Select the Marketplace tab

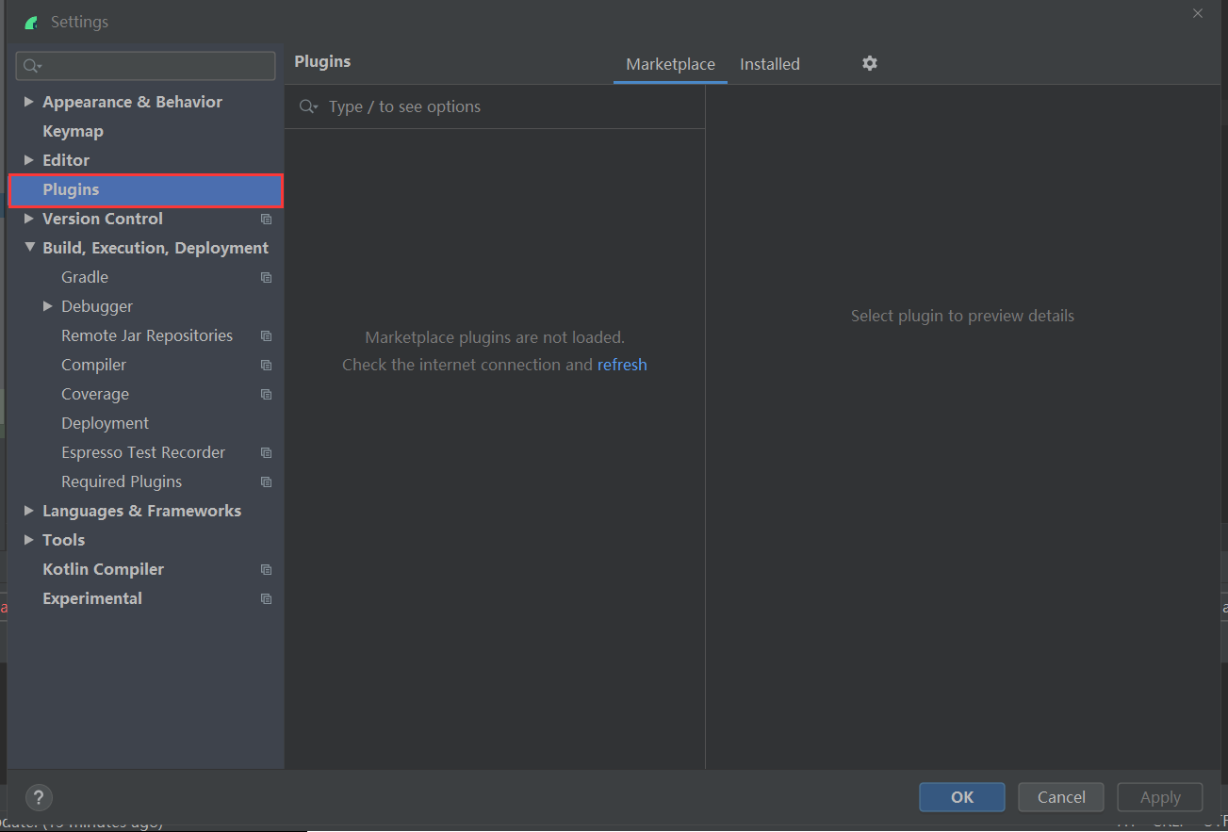(670, 63)
